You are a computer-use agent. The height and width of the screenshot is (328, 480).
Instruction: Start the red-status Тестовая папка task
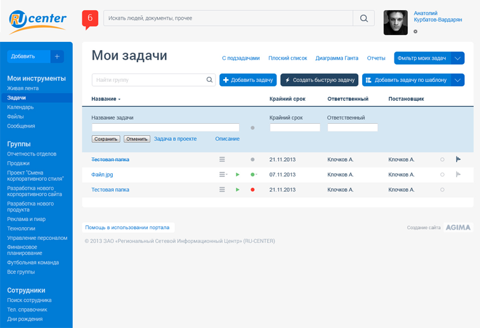(x=238, y=190)
